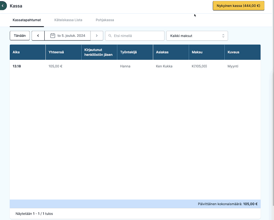This screenshot has height=220, width=274.
Task: Click the Nykyinen kassa (444,00 €) button
Action: tap(238, 6)
